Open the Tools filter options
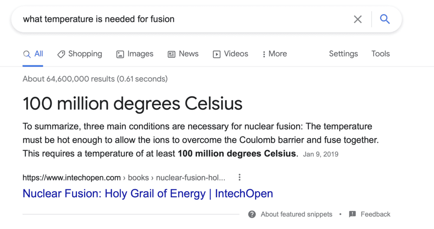Image resolution: width=434 pixels, height=229 pixels. (381, 54)
